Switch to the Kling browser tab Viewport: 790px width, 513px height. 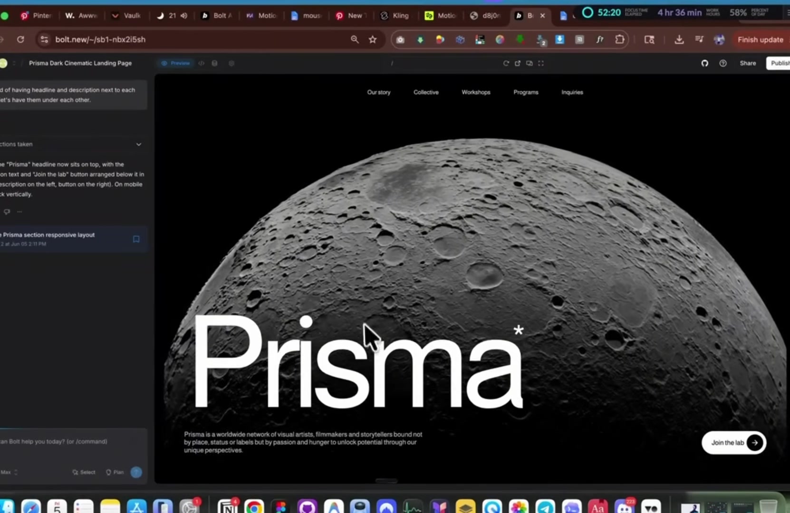(395, 16)
